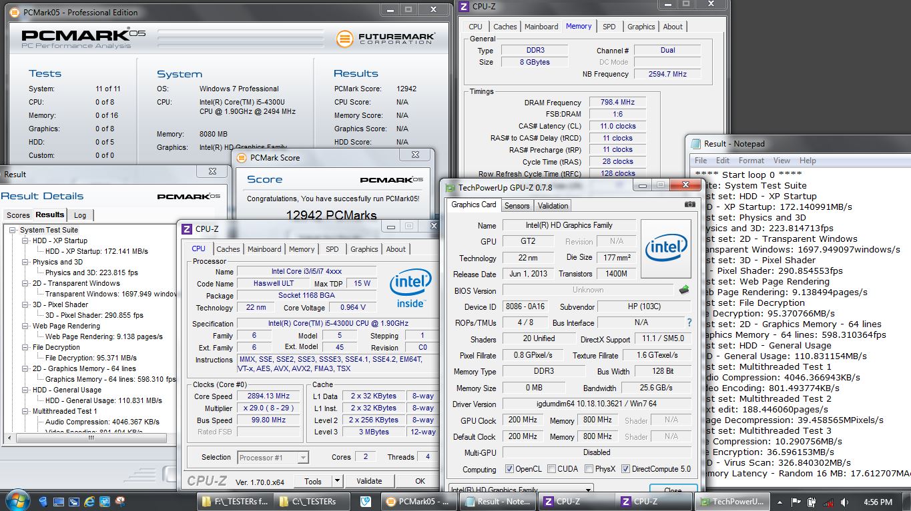Toggle the DirectCompute 5.0 checkbox
This screenshot has width=911, height=511.
click(625, 469)
